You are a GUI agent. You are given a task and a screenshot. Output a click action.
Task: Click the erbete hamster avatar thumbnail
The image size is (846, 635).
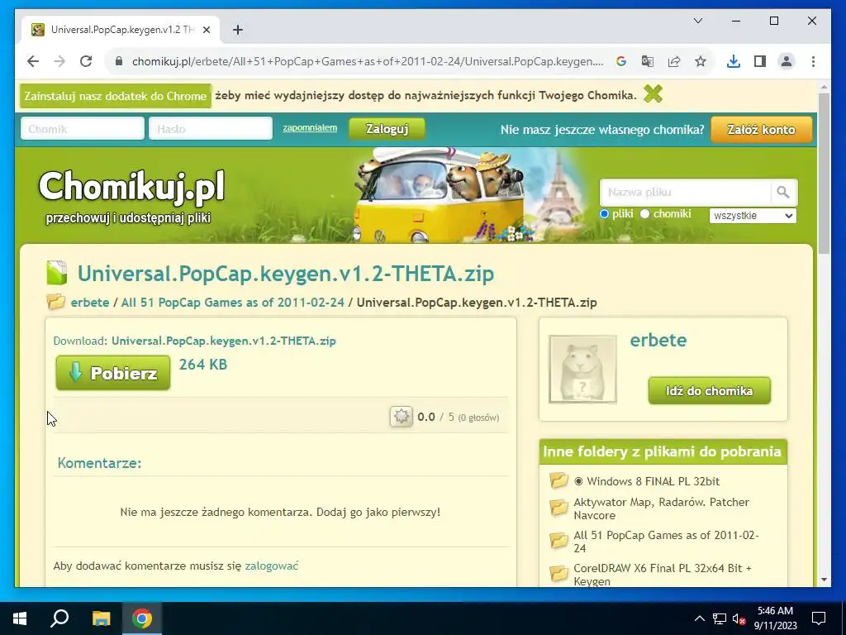(x=582, y=370)
